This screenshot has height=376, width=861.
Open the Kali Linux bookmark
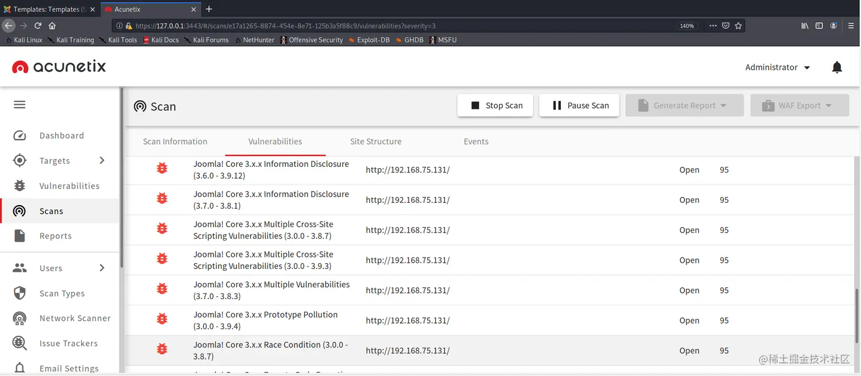(x=23, y=40)
